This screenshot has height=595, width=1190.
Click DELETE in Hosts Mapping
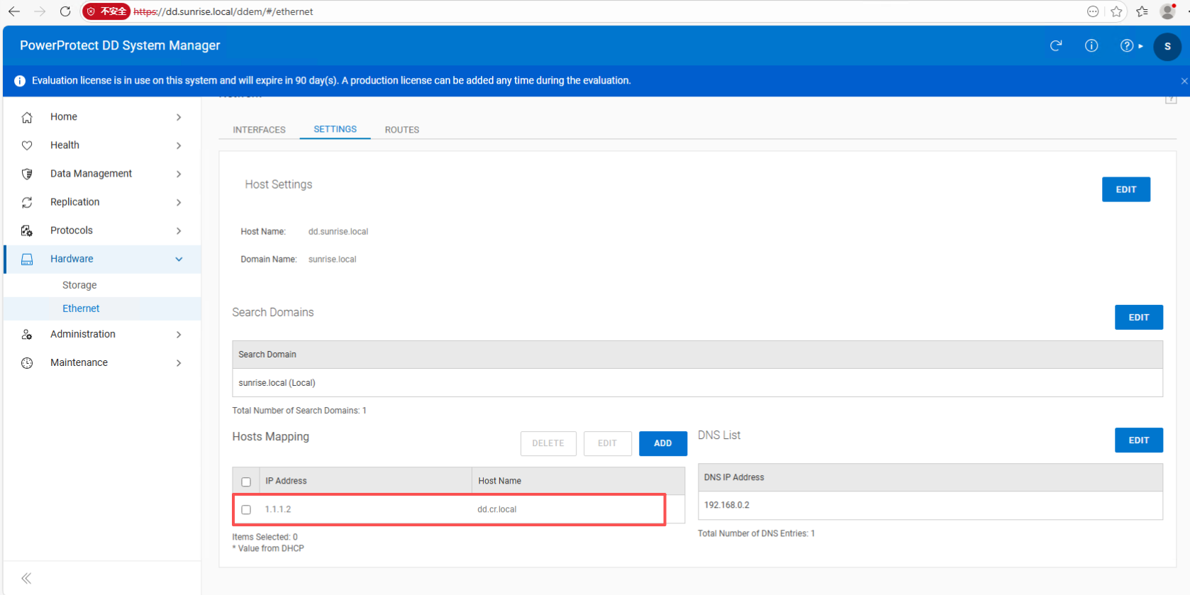[x=548, y=443]
